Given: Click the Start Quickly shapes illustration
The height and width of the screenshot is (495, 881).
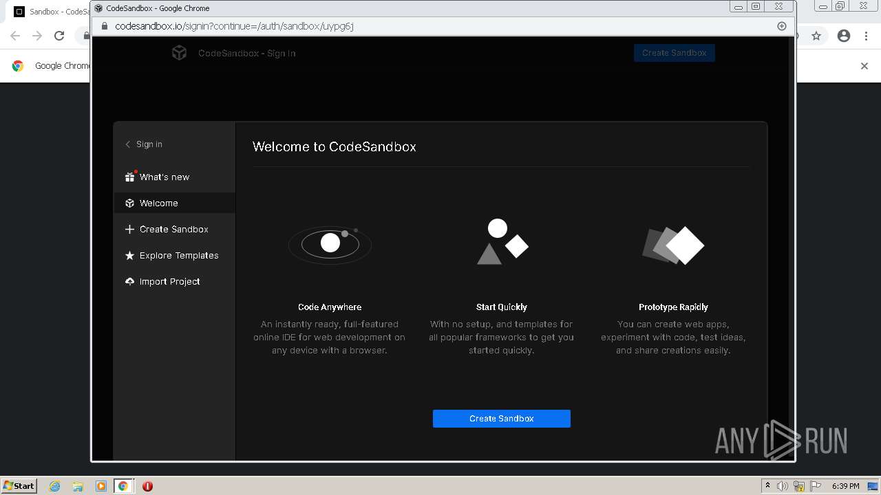Looking at the screenshot, I should (502, 242).
